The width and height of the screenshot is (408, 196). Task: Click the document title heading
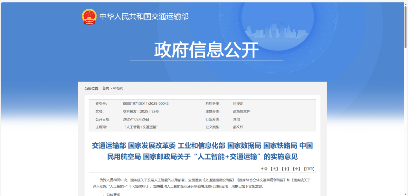202,151
